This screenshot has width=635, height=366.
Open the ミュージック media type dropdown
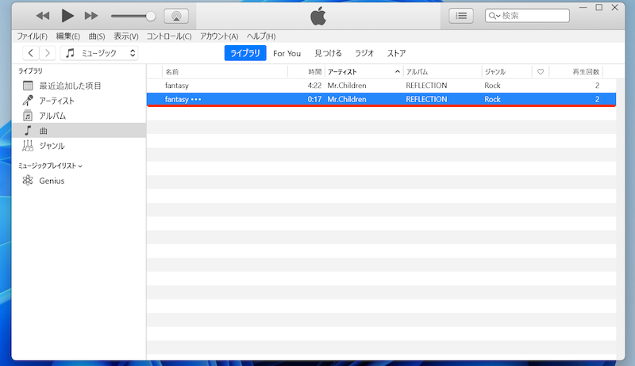(99, 53)
